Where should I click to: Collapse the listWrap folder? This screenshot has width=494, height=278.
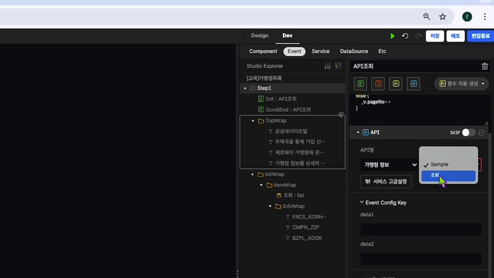coord(253,174)
